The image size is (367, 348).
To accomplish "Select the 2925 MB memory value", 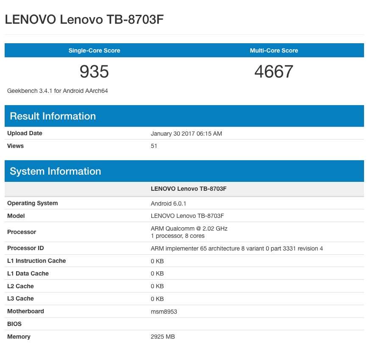I will click(163, 337).
